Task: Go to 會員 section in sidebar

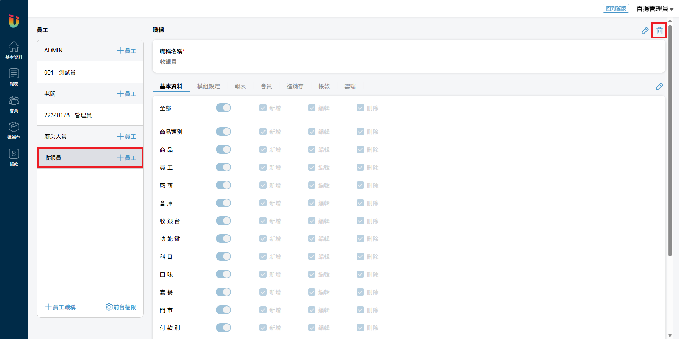Action: click(x=14, y=104)
